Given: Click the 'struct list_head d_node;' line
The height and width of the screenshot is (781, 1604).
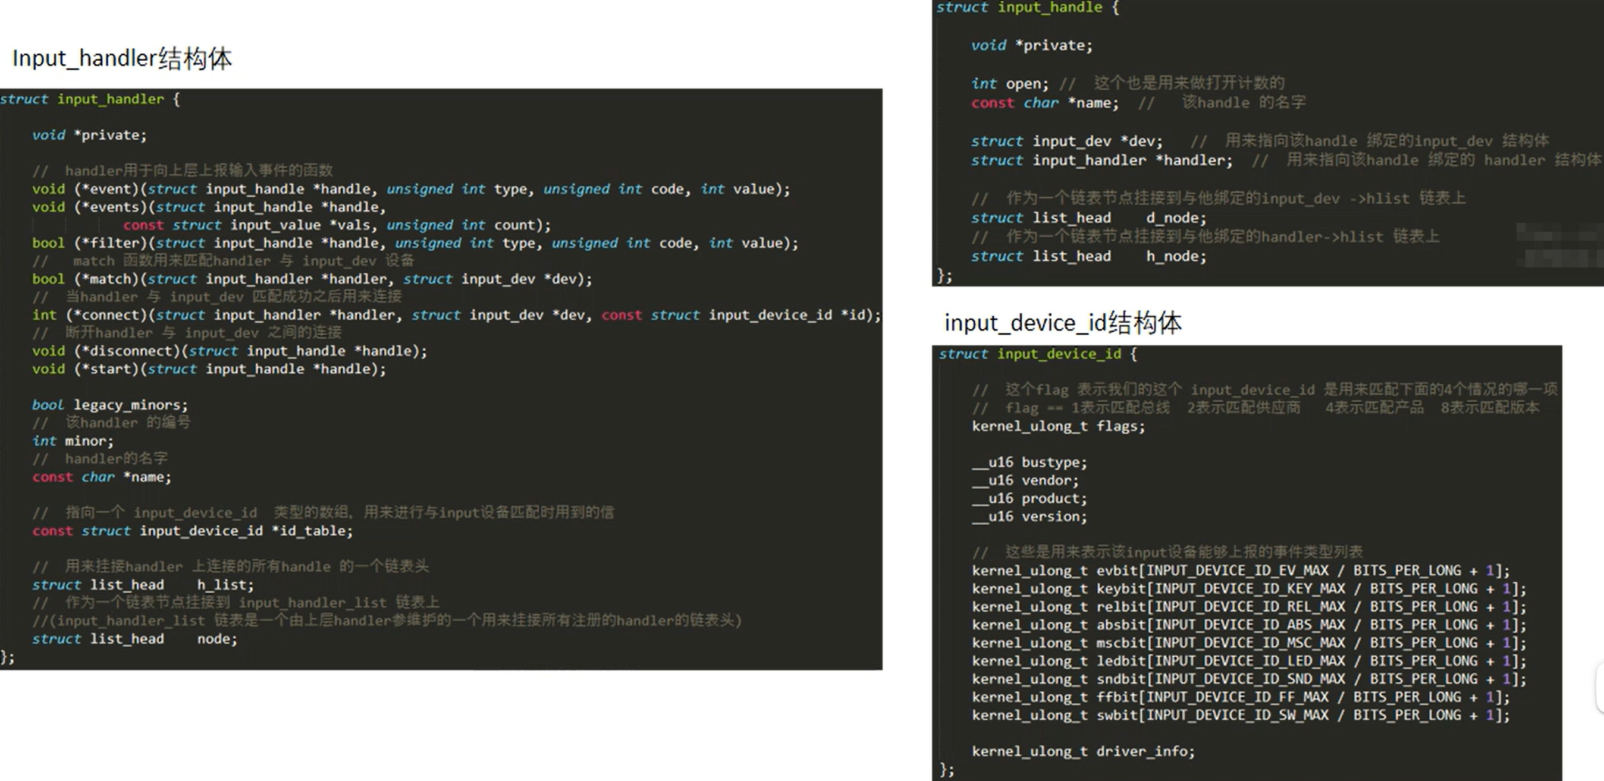Looking at the screenshot, I should (1088, 218).
